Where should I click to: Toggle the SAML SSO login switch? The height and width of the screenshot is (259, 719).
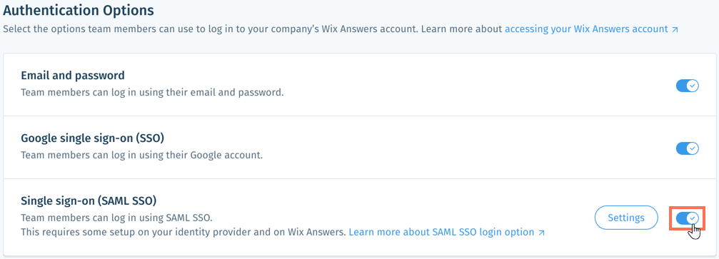tap(687, 218)
